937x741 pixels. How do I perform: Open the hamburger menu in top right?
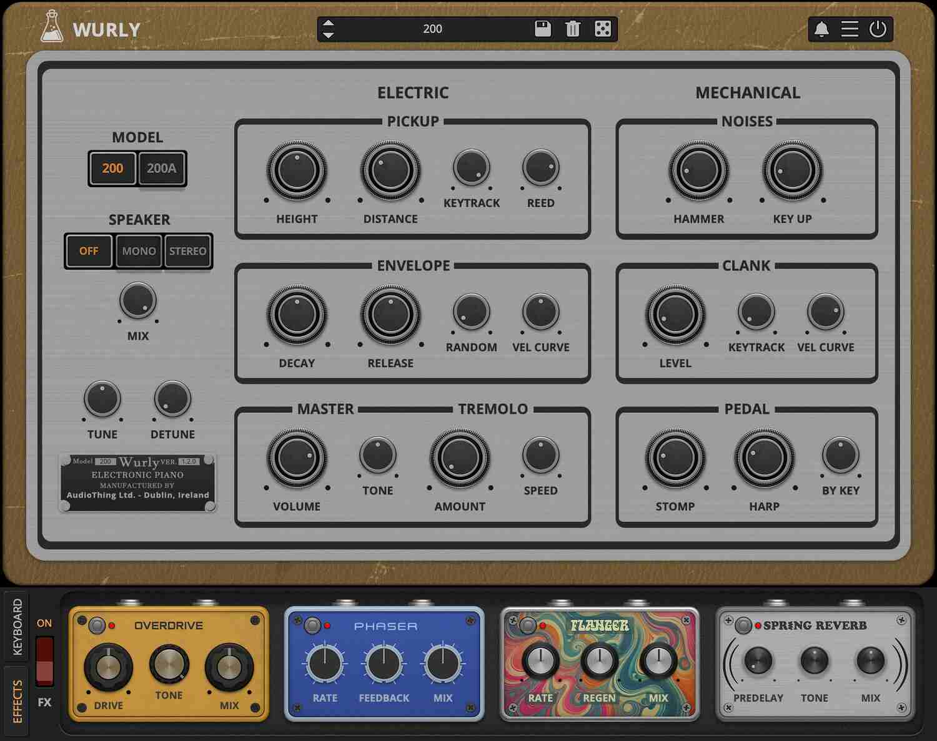(x=850, y=29)
